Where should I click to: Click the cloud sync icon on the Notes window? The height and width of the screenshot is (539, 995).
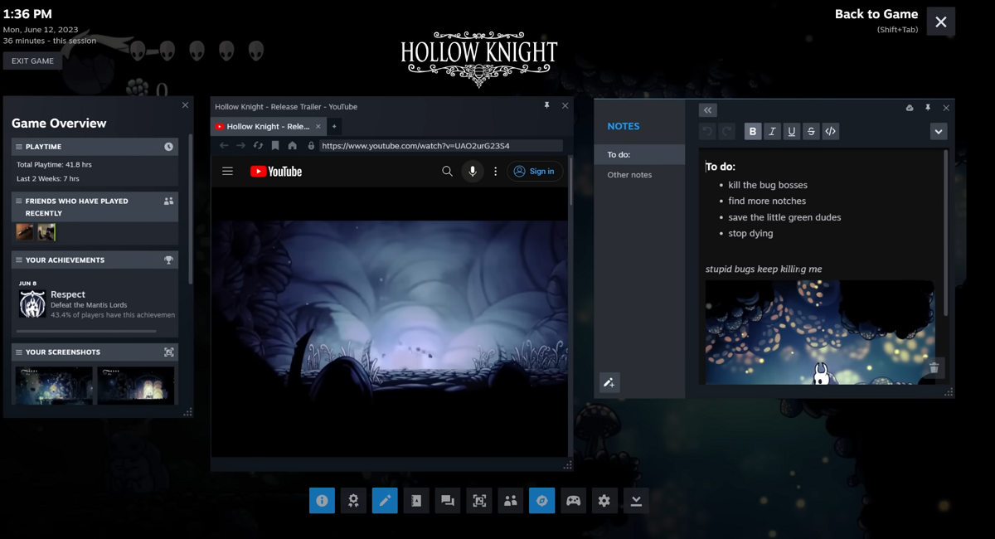[x=910, y=108]
